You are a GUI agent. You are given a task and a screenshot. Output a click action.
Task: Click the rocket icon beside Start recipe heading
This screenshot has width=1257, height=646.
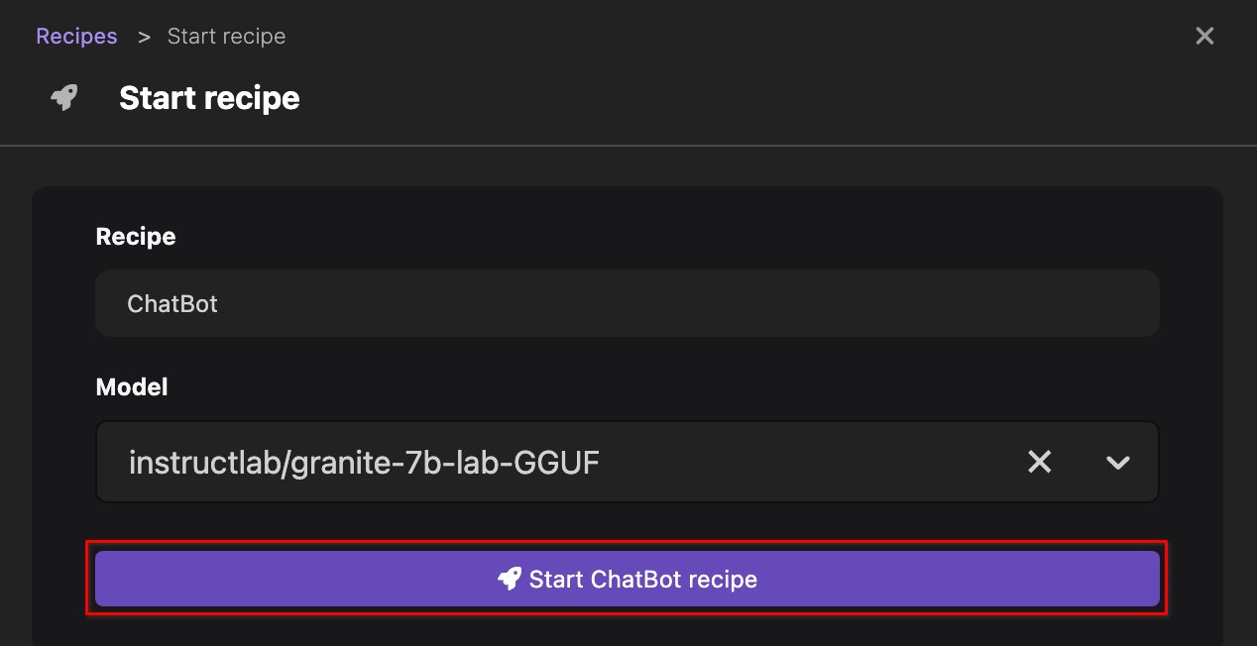coord(62,97)
